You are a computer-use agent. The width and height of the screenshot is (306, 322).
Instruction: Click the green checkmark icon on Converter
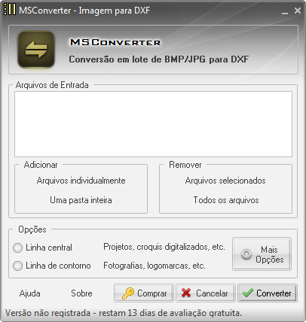point(248,293)
